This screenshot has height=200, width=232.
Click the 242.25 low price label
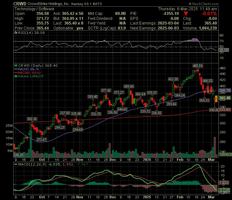[19, 155]
